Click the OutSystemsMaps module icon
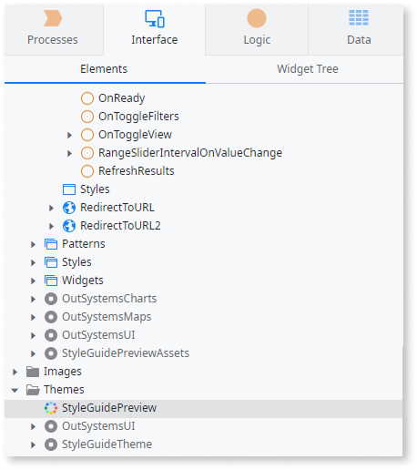Viewport: 417px width, 470px height. tap(51, 317)
